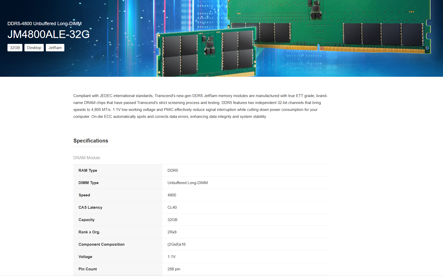Viewport: 443px width, 276px height.
Task: Select the 1.1V voltage value
Action: (x=171, y=257)
